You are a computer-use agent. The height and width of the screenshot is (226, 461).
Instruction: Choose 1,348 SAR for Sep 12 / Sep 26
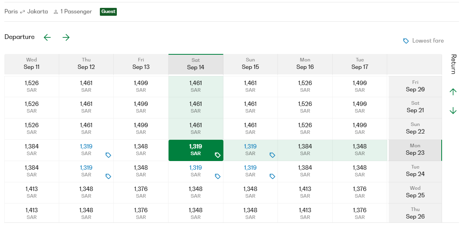[86, 214]
